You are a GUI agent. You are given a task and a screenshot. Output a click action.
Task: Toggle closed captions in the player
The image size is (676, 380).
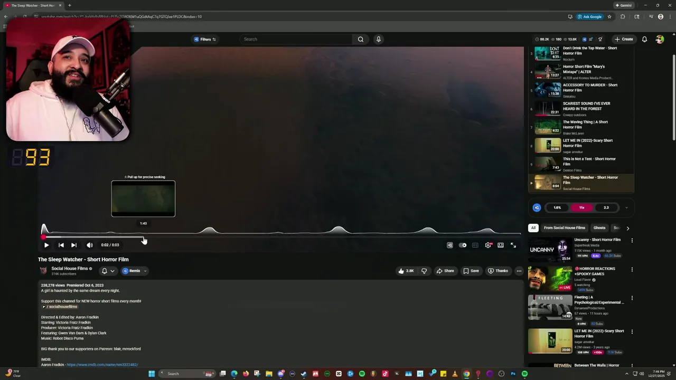pyautogui.click(x=475, y=245)
